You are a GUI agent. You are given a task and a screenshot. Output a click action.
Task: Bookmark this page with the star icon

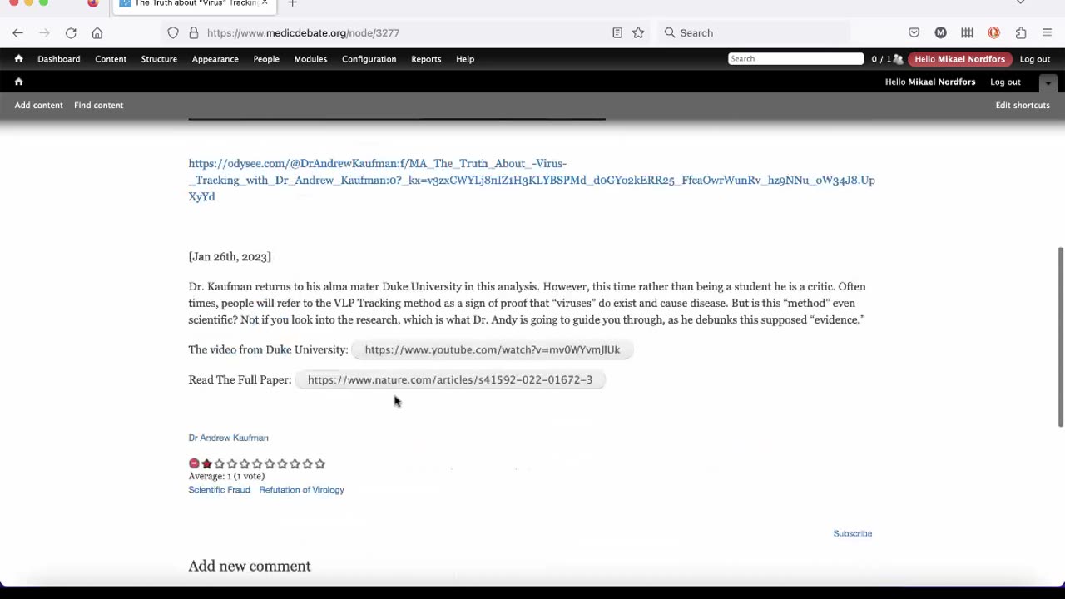pyautogui.click(x=638, y=33)
